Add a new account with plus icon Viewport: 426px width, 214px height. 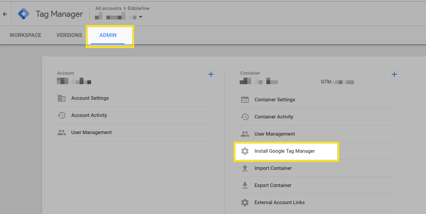click(x=211, y=74)
